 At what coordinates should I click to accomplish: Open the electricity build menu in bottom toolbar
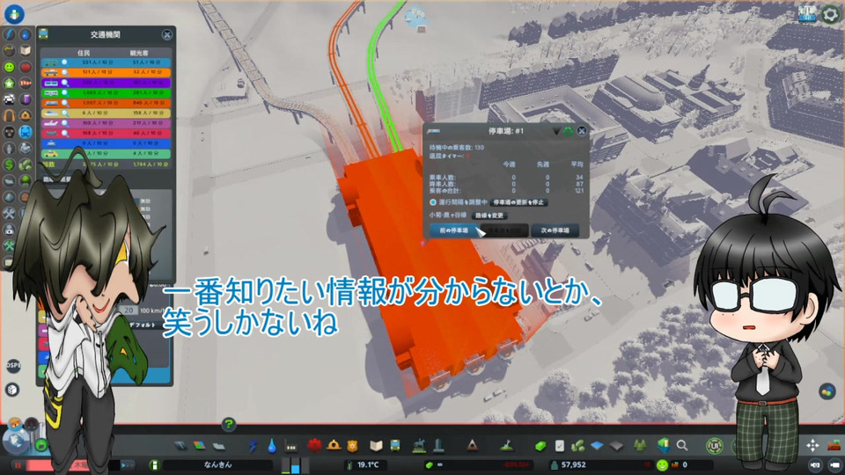coord(253,446)
